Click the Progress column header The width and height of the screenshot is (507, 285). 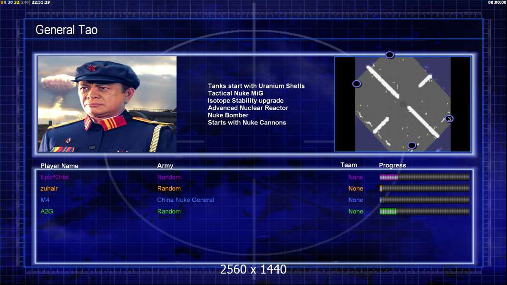pos(392,165)
